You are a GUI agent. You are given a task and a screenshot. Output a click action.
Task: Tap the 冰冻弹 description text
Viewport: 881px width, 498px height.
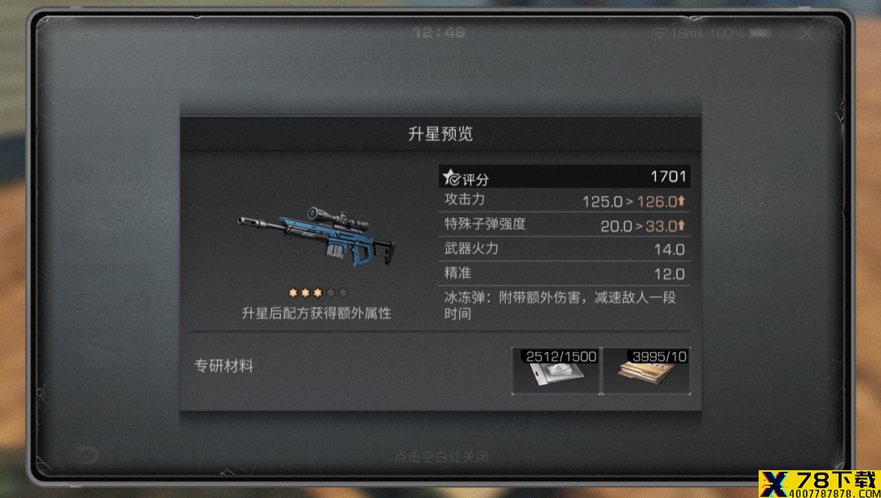click(x=560, y=305)
